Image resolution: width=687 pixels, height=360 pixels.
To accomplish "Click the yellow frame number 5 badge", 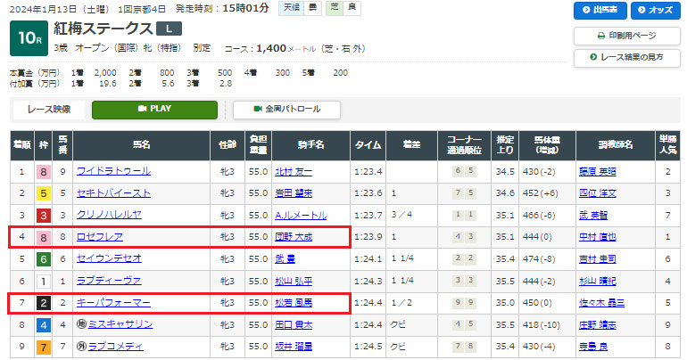I will [42, 192].
